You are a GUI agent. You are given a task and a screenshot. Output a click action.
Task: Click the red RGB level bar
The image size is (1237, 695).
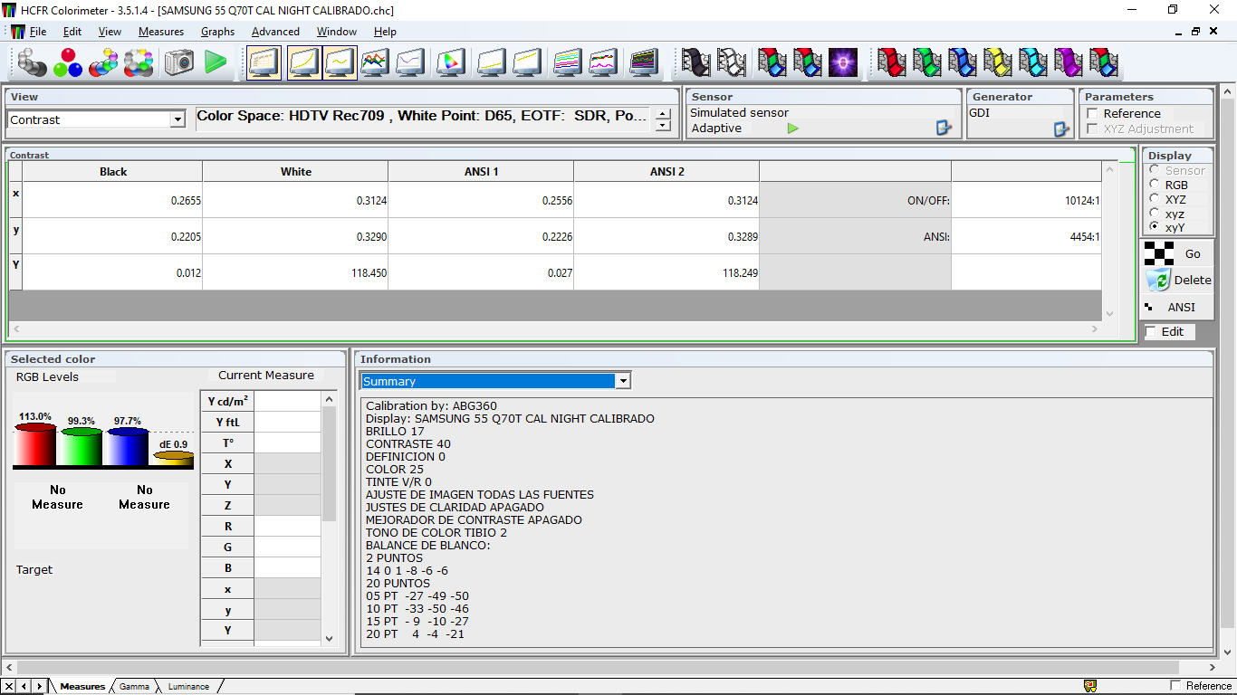click(35, 443)
